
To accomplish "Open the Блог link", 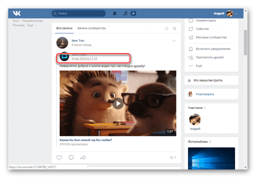I will click(x=16, y=21).
